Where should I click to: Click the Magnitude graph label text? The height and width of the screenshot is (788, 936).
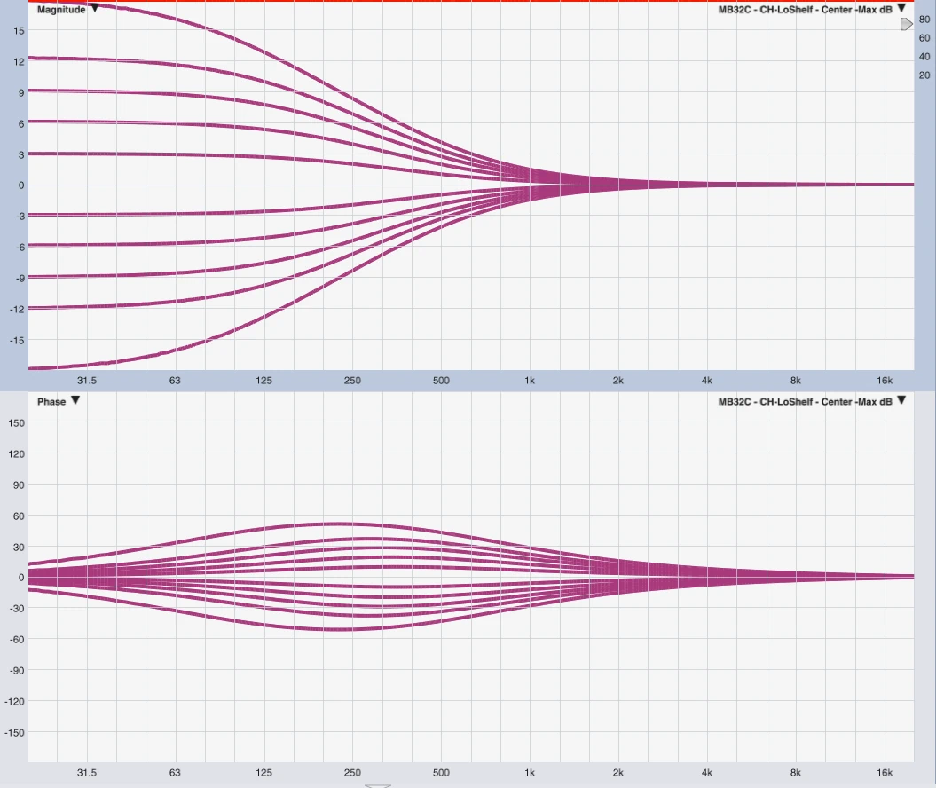point(60,9)
